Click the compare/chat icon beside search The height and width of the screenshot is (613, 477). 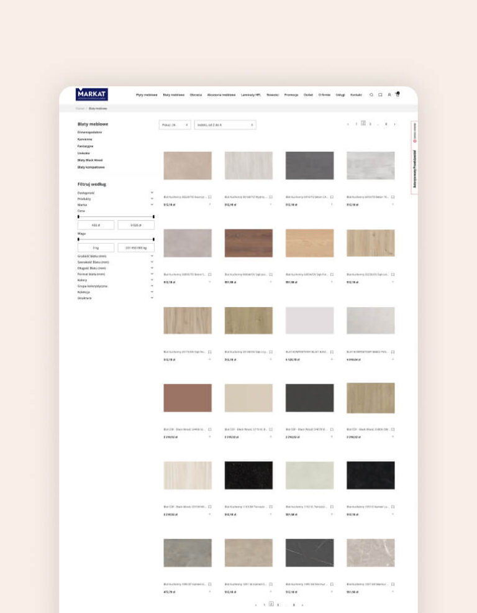click(380, 95)
